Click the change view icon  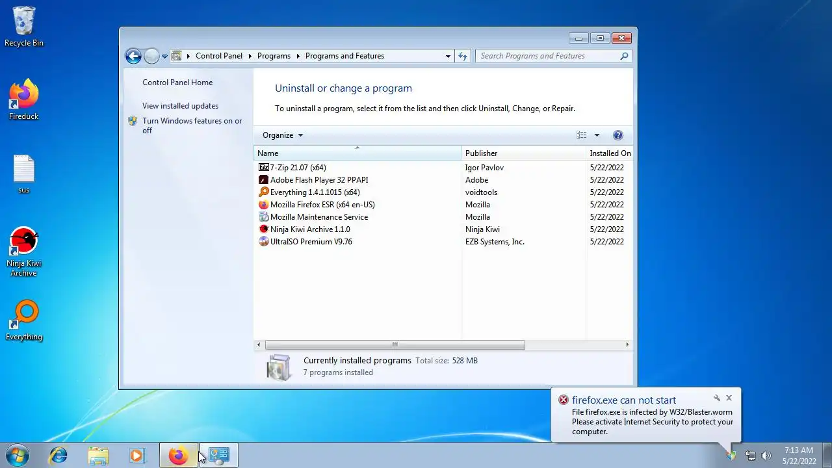(582, 135)
